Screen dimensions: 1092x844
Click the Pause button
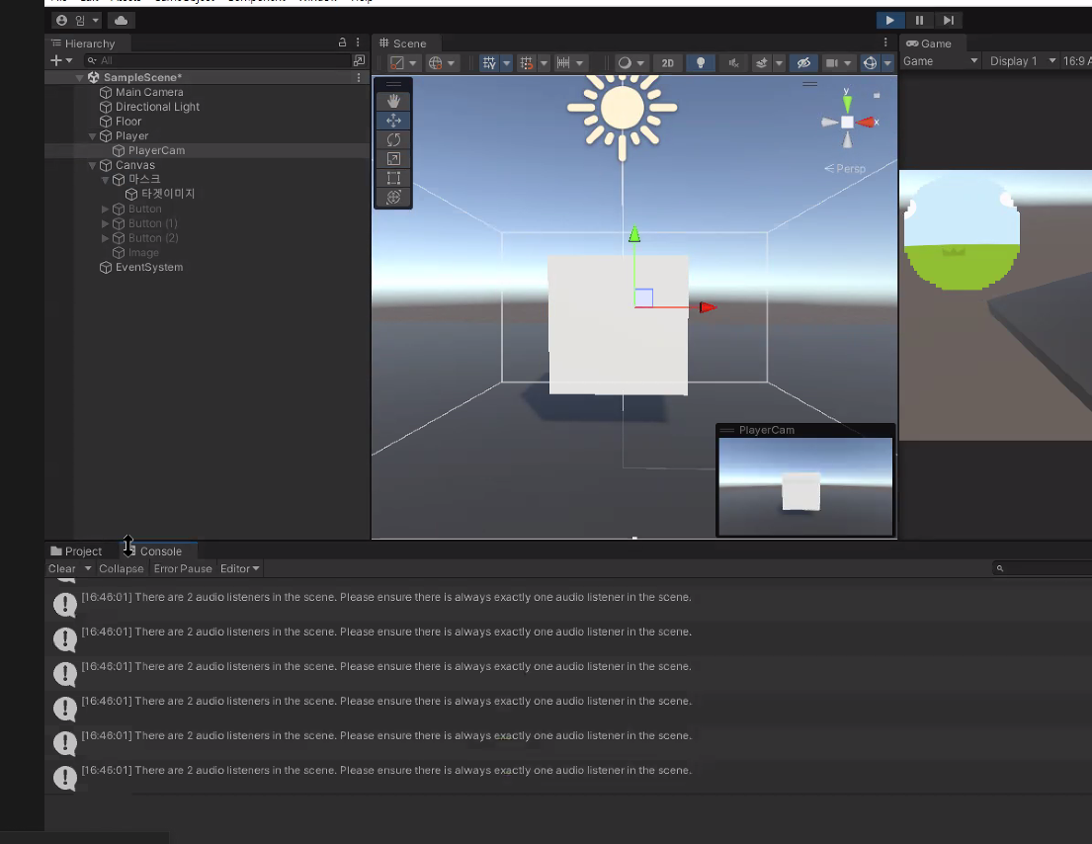tap(919, 20)
